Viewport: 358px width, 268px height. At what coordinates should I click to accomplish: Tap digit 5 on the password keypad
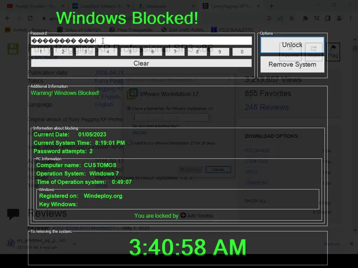130,52
